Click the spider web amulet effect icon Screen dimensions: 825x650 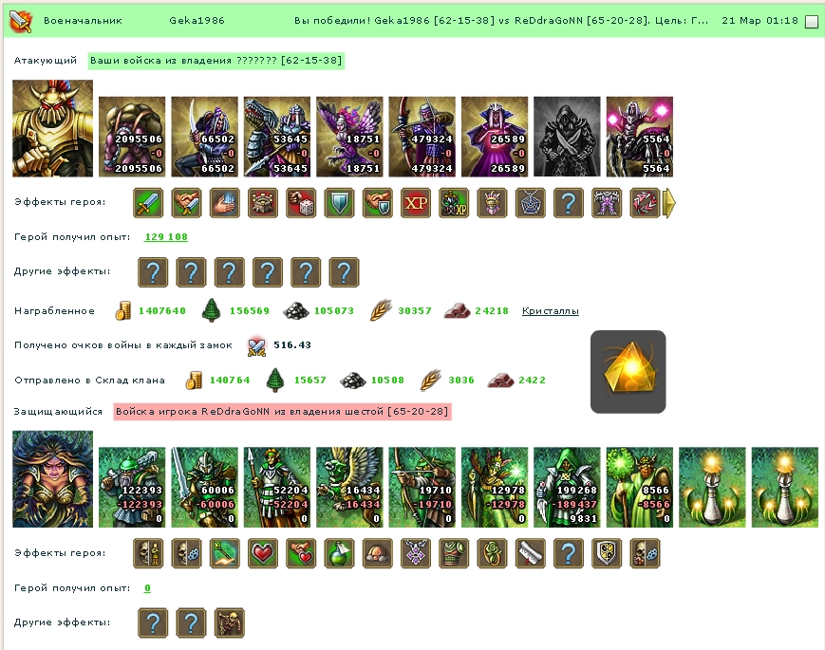(x=531, y=203)
